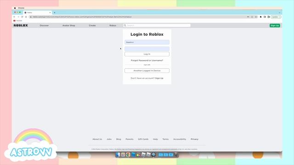Click Another Logged In Device button
The height and width of the screenshot is (165, 294).
147,71
